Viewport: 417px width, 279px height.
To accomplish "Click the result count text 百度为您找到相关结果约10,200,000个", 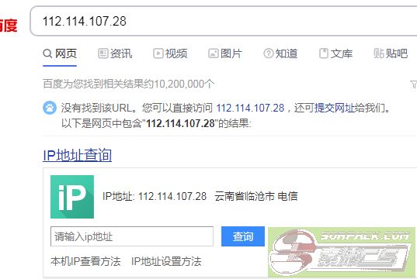I will tap(128, 84).
